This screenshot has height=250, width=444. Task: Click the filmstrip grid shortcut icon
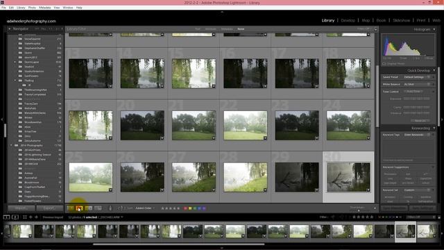tap(25, 217)
